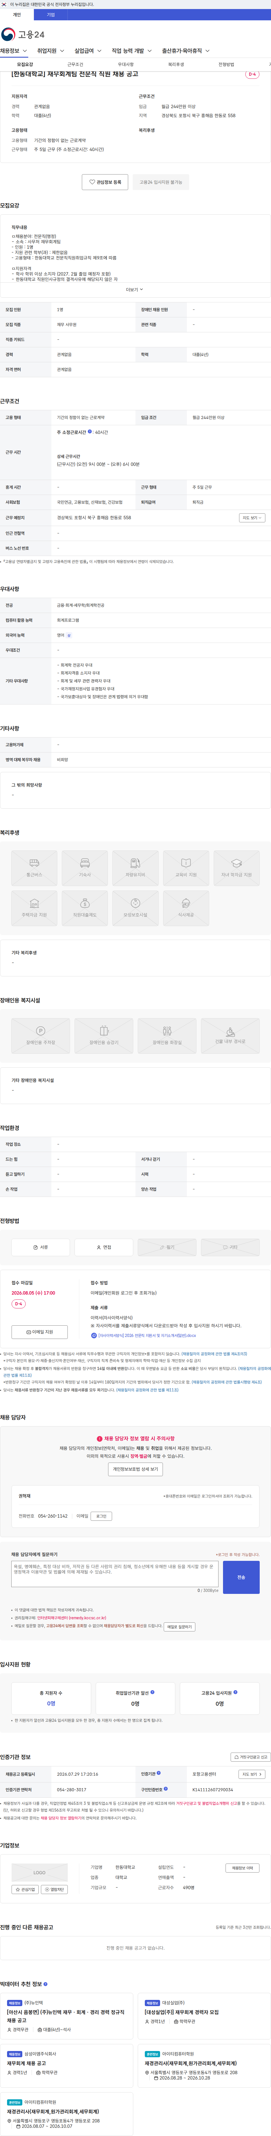The image size is (271, 2136).
Task: Click the 장애인용 주차장 facility icon
Action: point(41,1036)
